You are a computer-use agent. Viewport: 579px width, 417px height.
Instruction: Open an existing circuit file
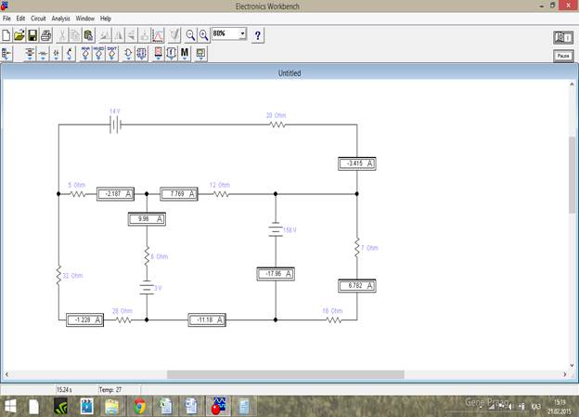coord(19,35)
